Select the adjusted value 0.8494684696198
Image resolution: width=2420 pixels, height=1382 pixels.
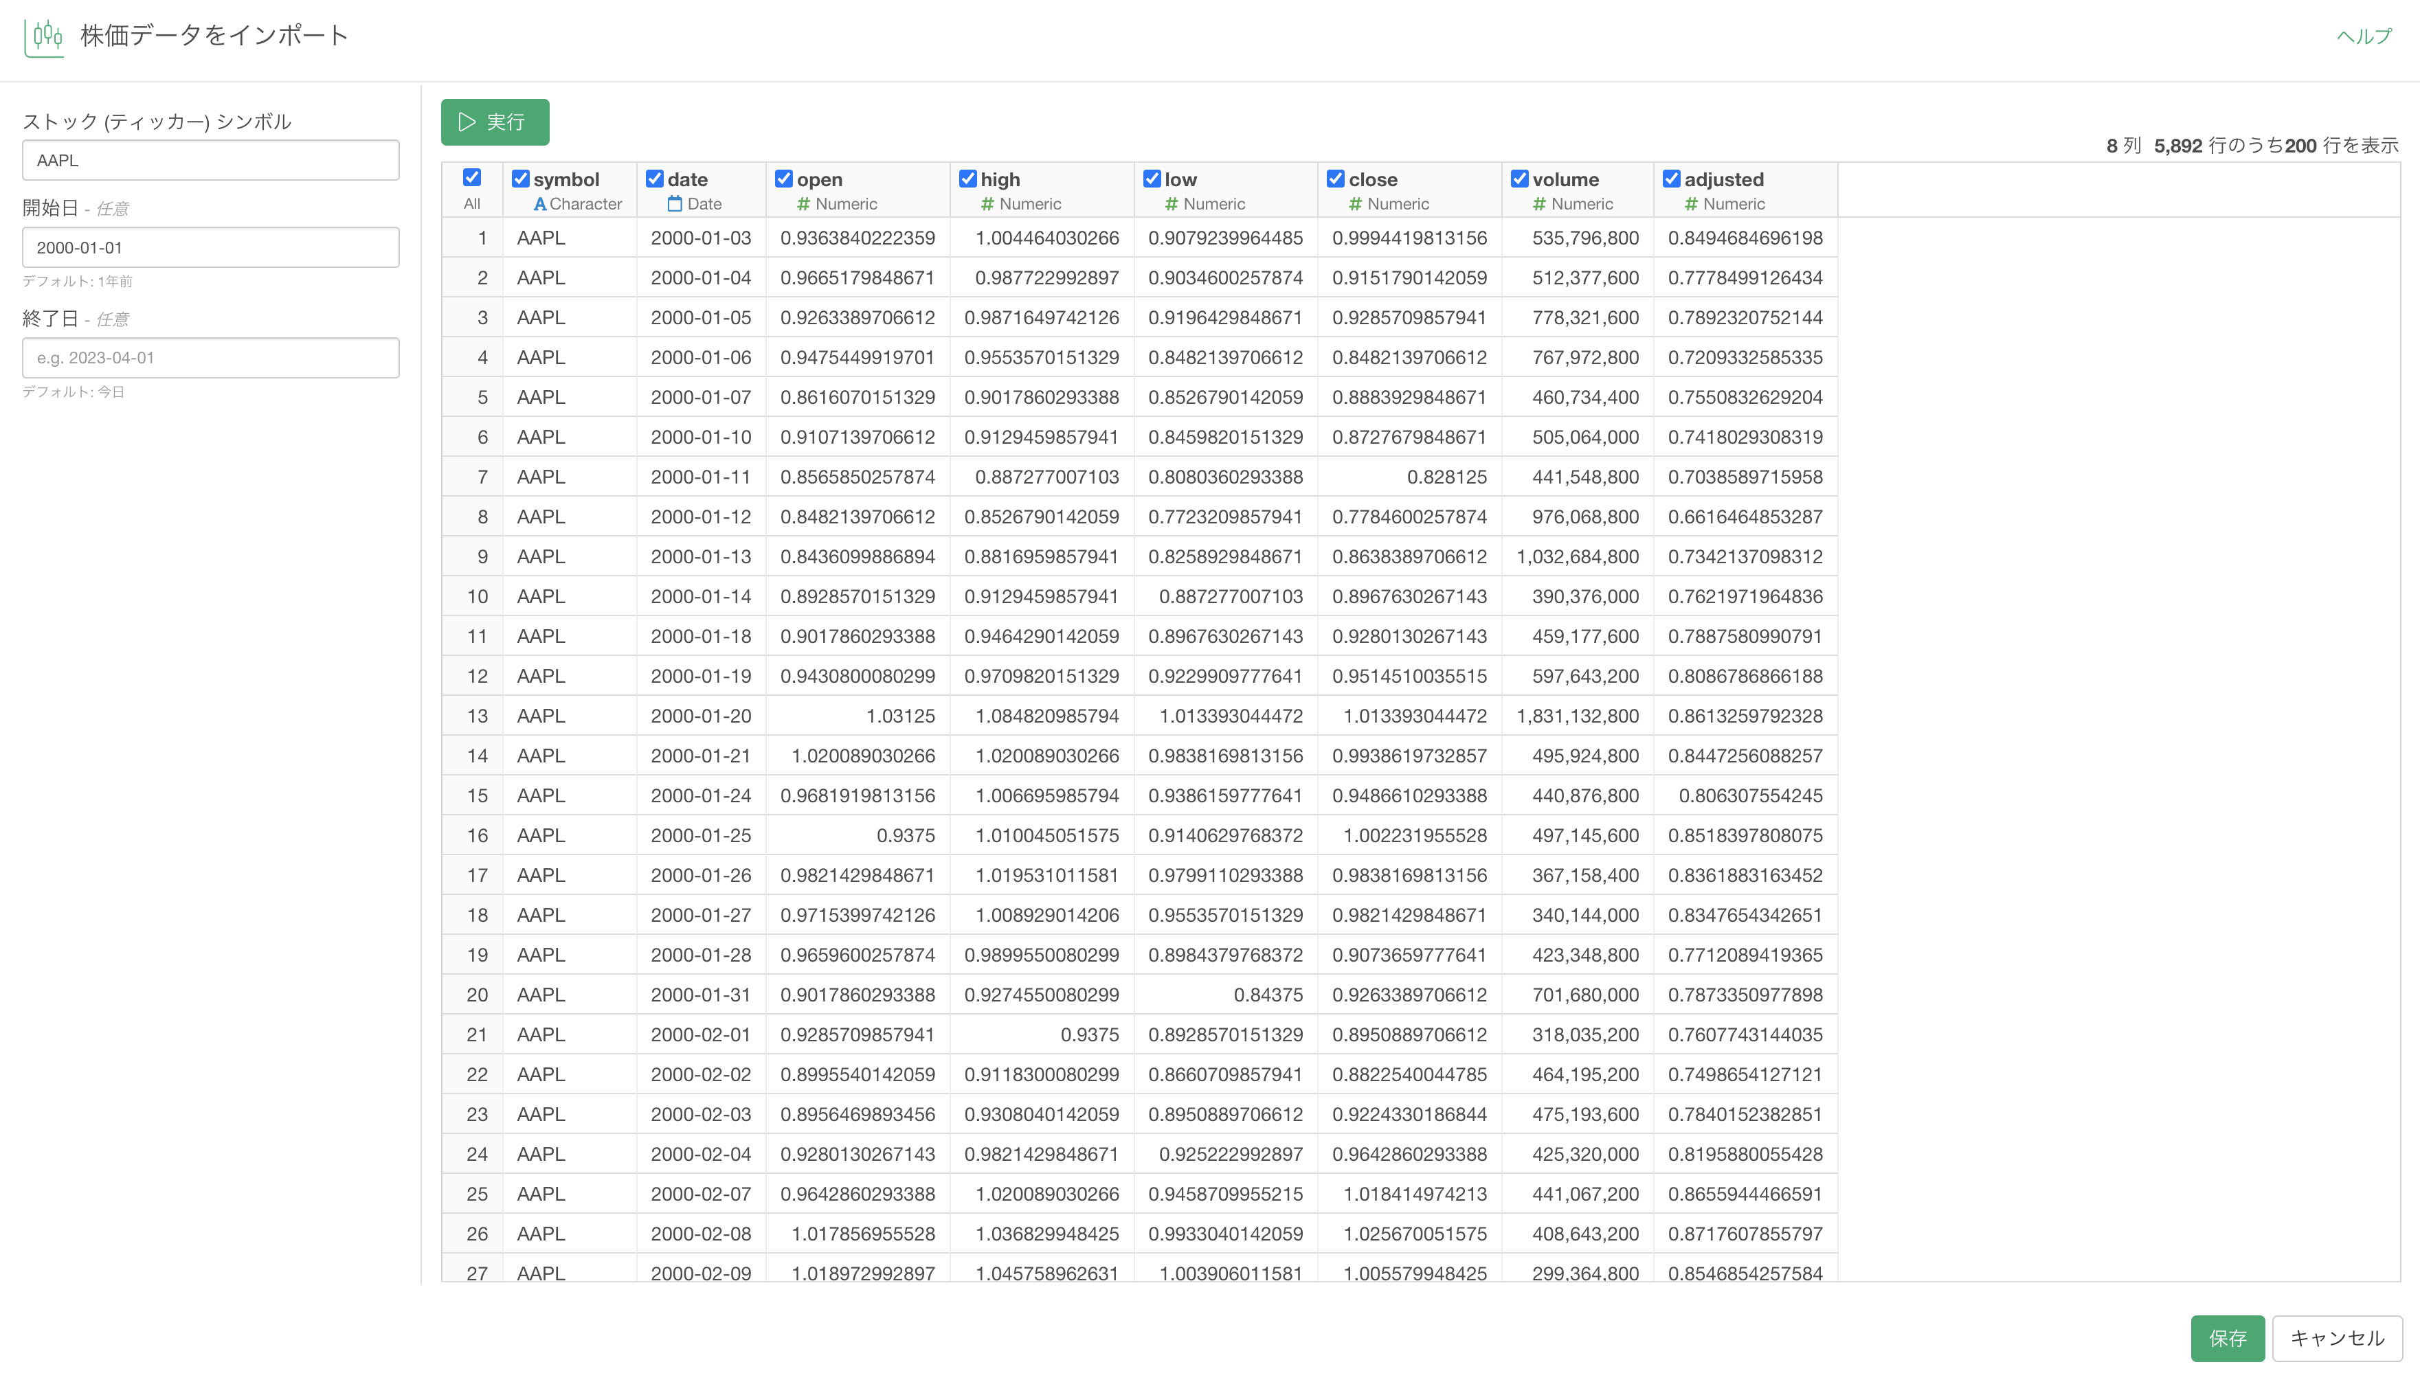point(1745,238)
